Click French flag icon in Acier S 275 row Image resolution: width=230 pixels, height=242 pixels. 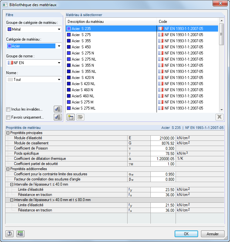161,35
